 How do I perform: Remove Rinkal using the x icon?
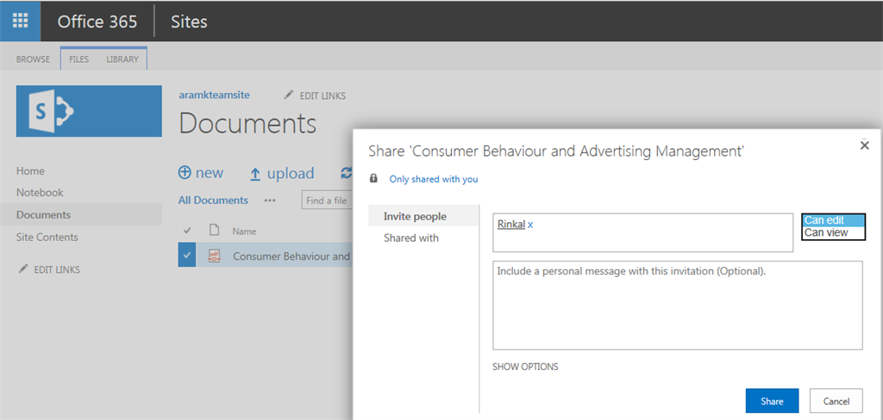(530, 225)
